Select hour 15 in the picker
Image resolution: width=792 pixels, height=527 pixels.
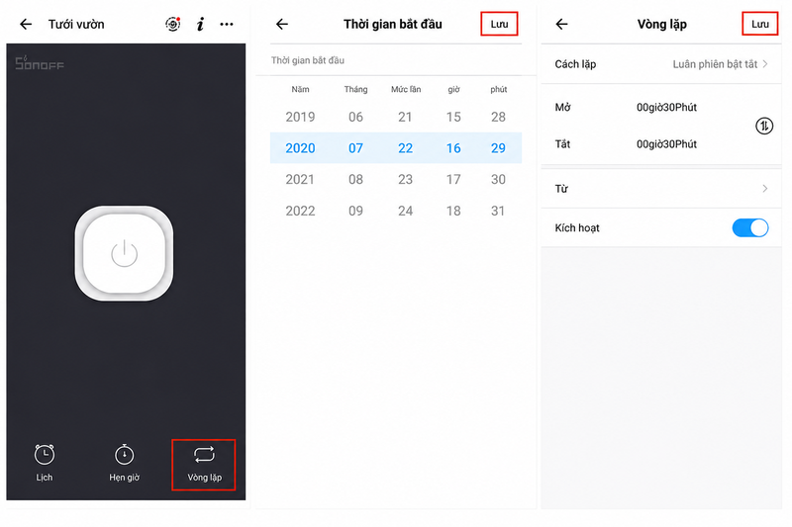click(x=453, y=117)
